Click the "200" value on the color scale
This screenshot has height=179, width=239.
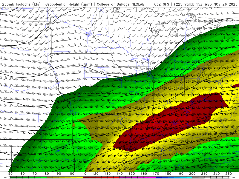click(x=192, y=174)
